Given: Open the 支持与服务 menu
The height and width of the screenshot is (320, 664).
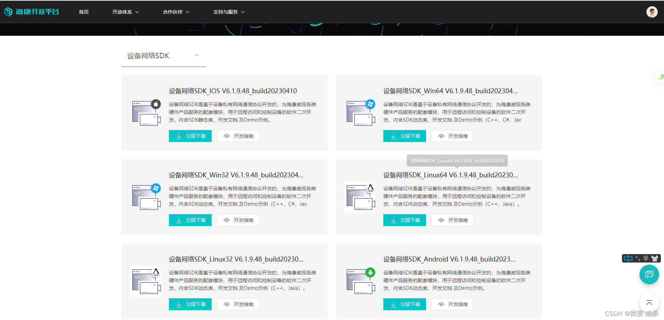Looking at the screenshot, I should [229, 12].
